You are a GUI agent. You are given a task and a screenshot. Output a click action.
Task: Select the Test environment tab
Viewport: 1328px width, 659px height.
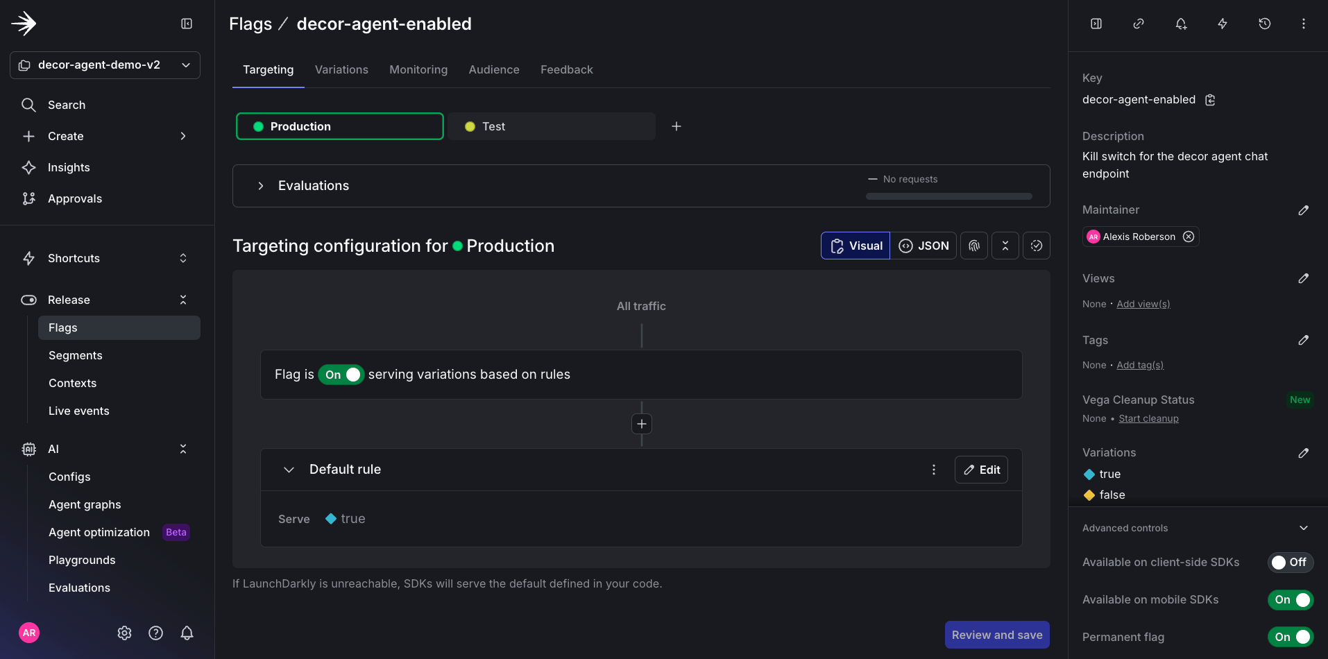(552, 126)
